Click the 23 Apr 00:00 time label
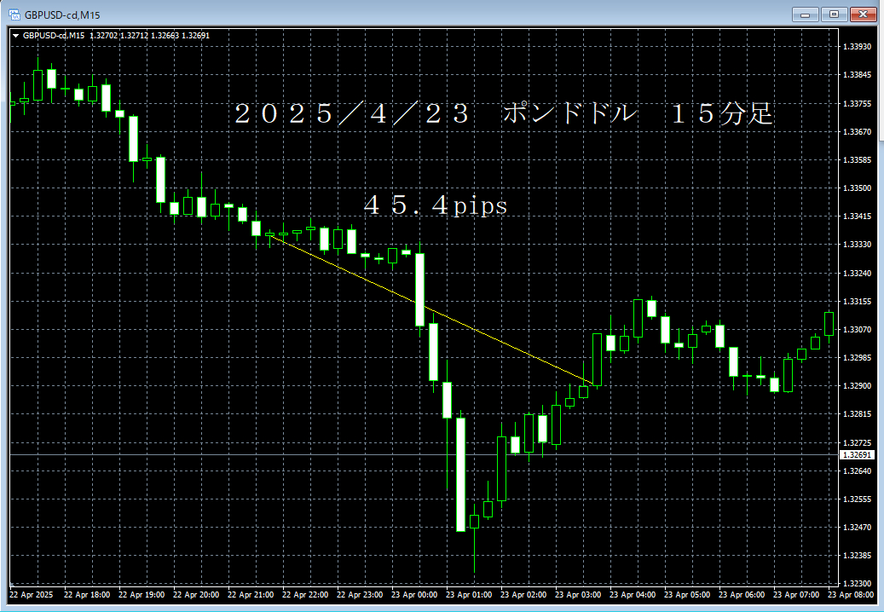Screen dimensions: 884x612 [x=414, y=595]
